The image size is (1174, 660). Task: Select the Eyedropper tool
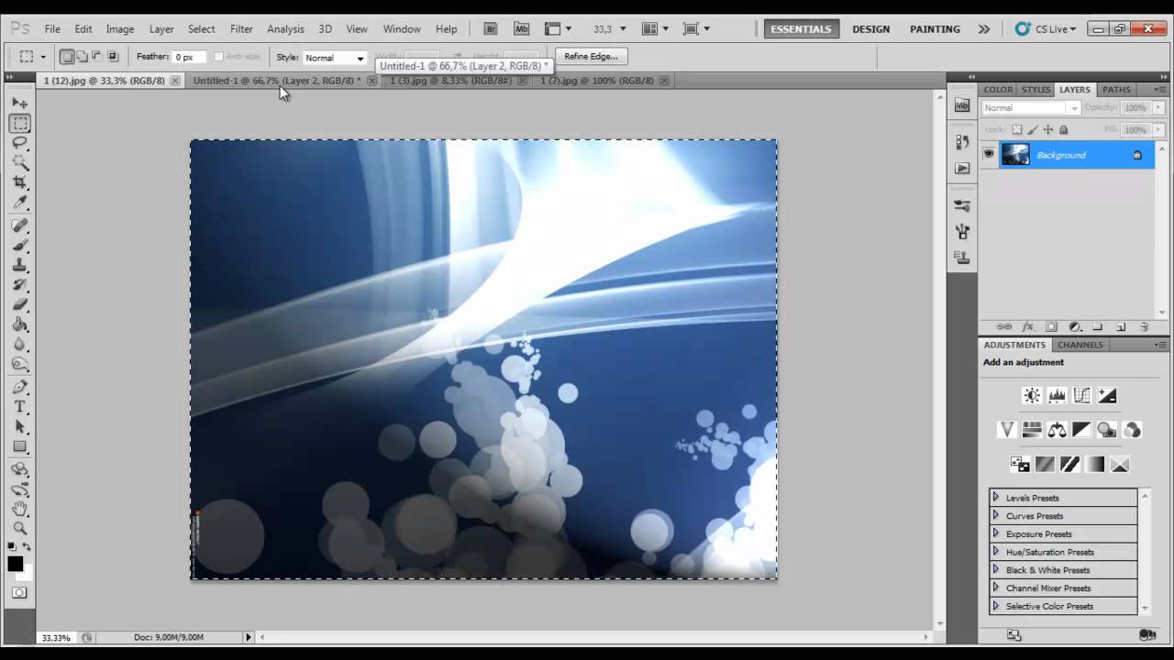[x=20, y=203]
